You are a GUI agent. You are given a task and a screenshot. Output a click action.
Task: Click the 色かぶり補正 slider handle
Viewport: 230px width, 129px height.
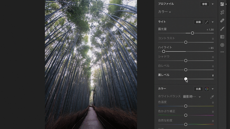(186, 115)
